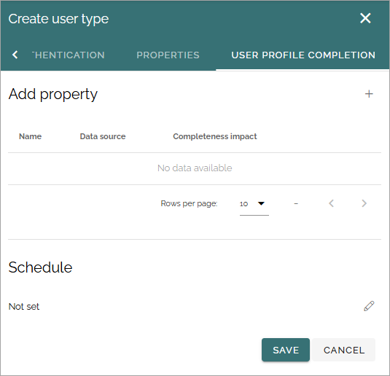Switch to the partially hidden Authentication tab
The image size is (390, 376).
click(69, 55)
